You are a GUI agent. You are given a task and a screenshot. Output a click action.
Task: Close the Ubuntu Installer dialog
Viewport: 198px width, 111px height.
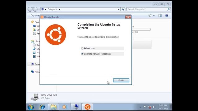coord(128,17)
